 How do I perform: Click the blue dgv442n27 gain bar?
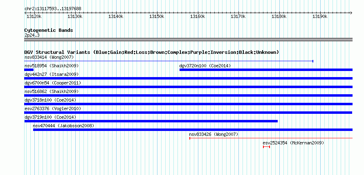[189, 78]
